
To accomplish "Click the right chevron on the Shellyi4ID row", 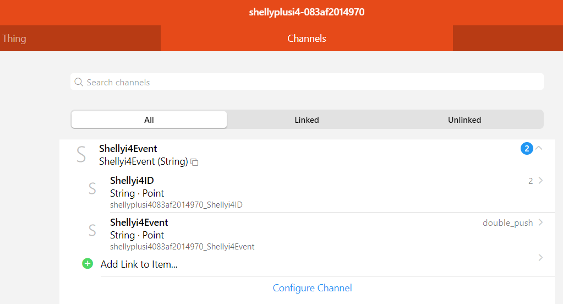I will tap(540, 181).
